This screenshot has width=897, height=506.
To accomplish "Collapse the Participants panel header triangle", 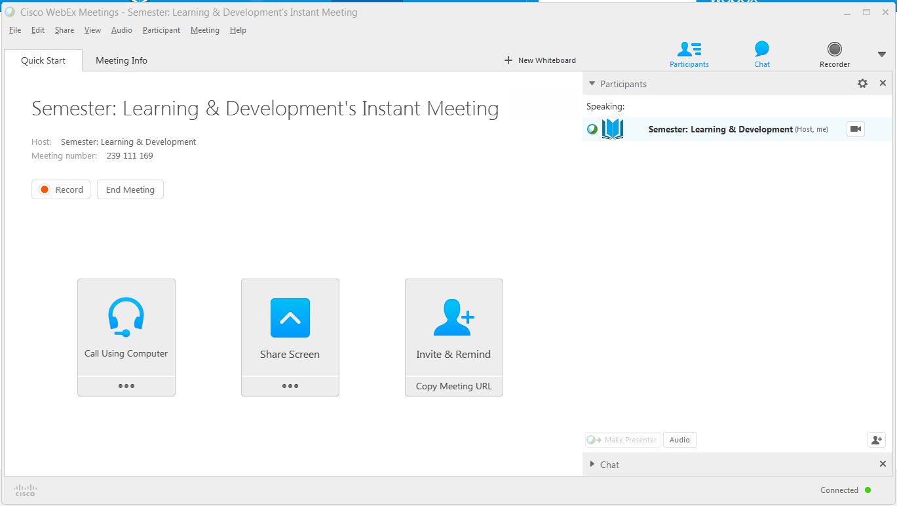I will (x=592, y=84).
